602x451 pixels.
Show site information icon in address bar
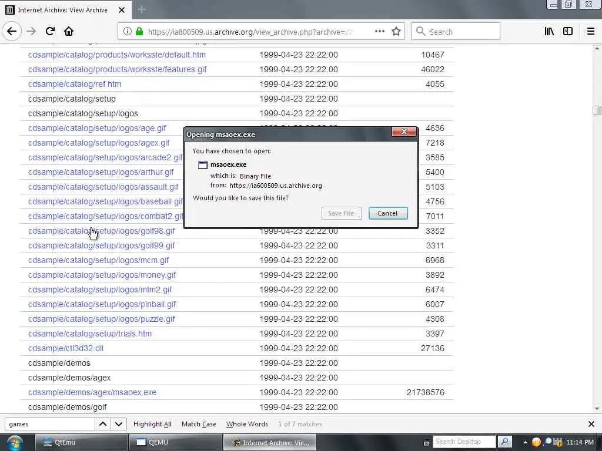[x=127, y=32]
